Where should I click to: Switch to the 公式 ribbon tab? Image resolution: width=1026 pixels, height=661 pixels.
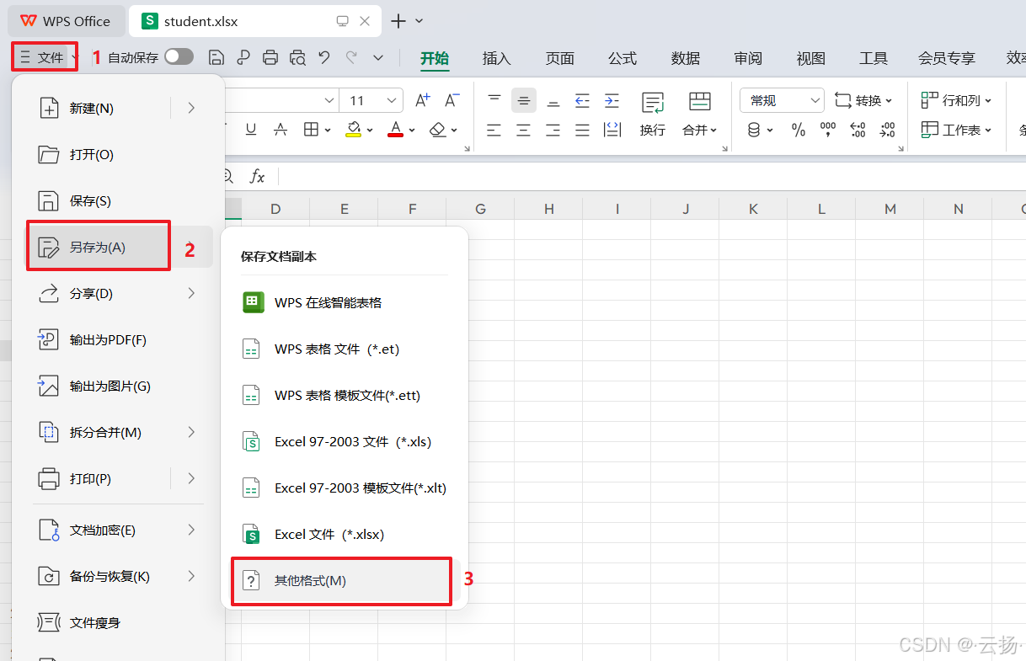click(x=623, y=58)
